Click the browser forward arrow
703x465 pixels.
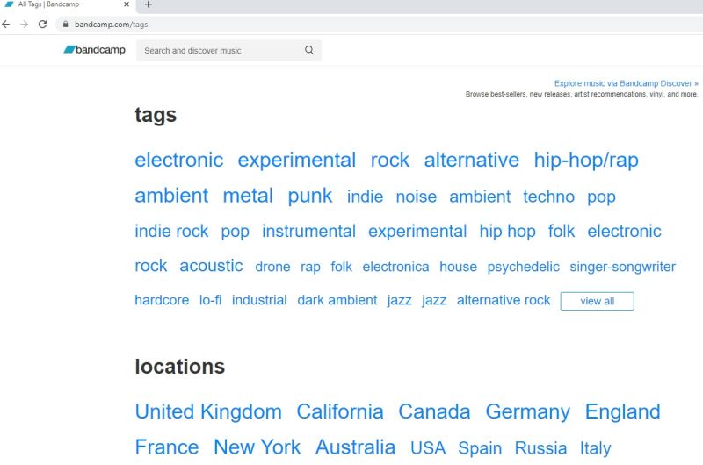25,24
